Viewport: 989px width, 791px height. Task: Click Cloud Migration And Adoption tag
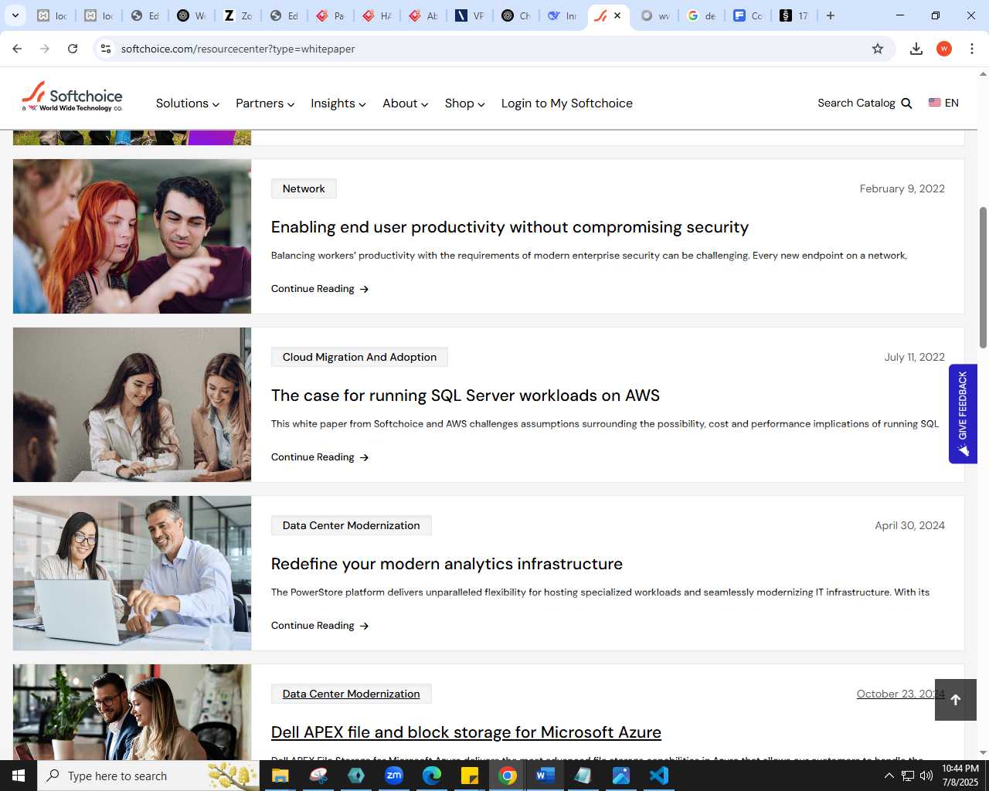click(359, 357)
